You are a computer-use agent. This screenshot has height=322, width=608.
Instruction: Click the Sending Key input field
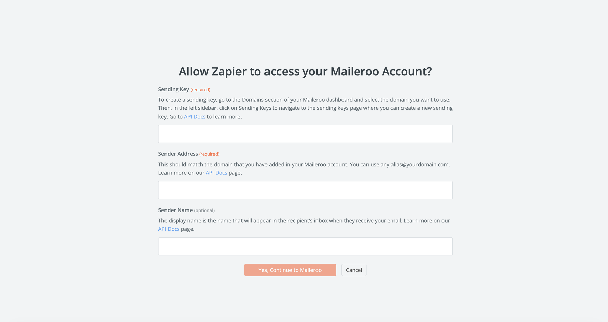[x=305, y=134]
